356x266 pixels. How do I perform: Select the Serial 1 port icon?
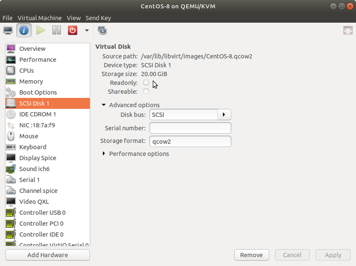click(x=10, y=179)
